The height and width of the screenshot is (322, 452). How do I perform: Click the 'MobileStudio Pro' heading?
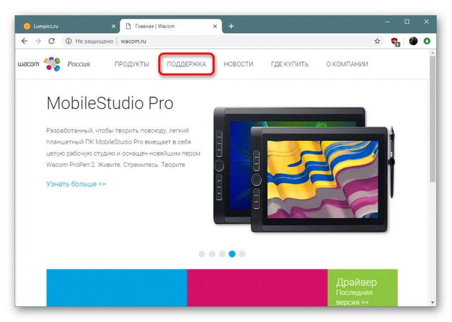(110, 103)
